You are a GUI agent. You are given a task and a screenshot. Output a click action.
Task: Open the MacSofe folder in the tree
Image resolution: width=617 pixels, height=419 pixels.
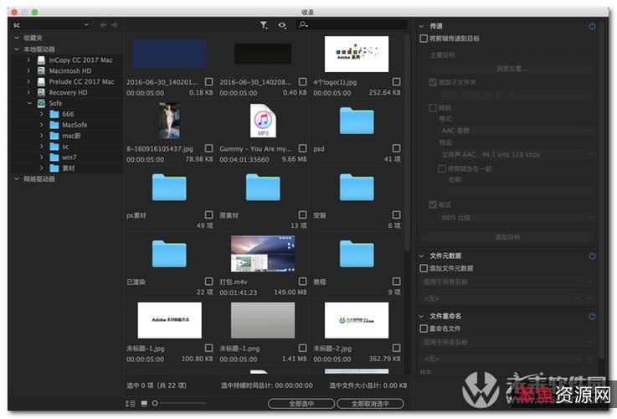coord(54,125)
